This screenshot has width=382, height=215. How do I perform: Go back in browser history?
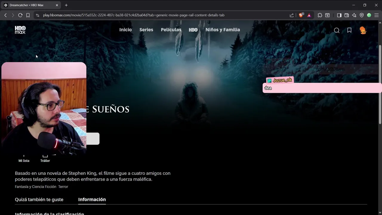click(x=5, y=15)
